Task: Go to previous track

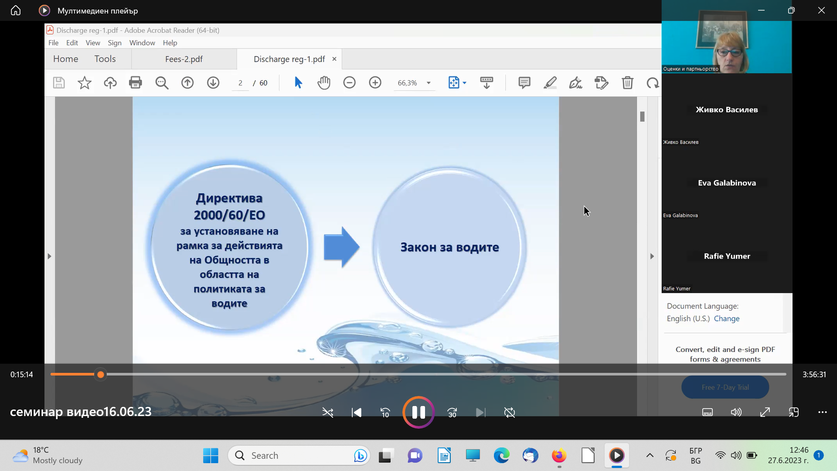Action: (x=357, y=413)
